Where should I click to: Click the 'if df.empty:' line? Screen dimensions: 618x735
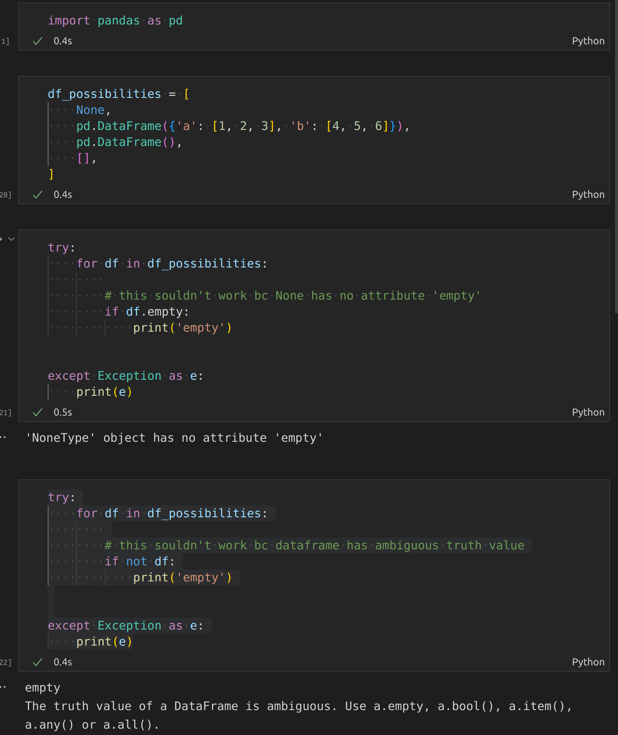tap(146, 312)
